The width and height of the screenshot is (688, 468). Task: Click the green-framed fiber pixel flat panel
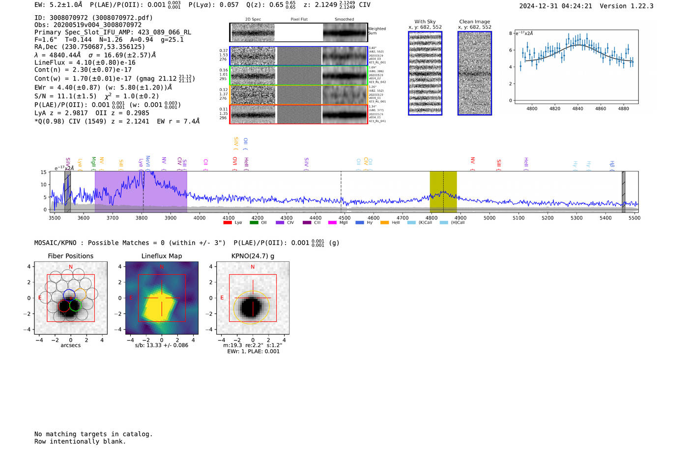pos(299,76)
